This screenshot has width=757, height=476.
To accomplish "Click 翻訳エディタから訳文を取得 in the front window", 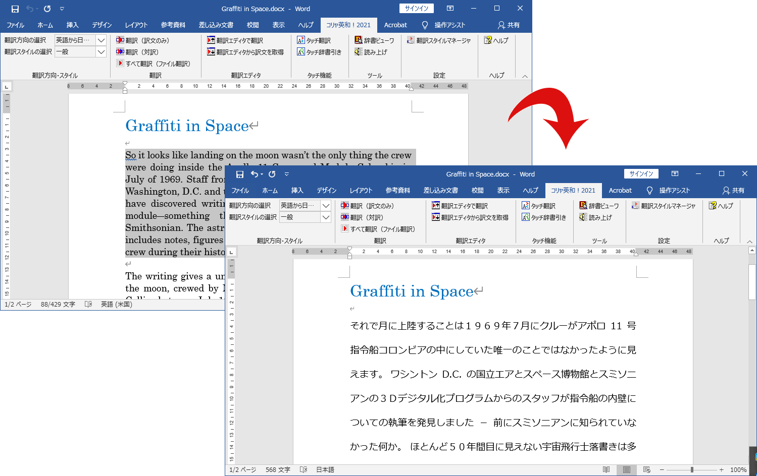I will pyautogui.click(x=470, y=217).
